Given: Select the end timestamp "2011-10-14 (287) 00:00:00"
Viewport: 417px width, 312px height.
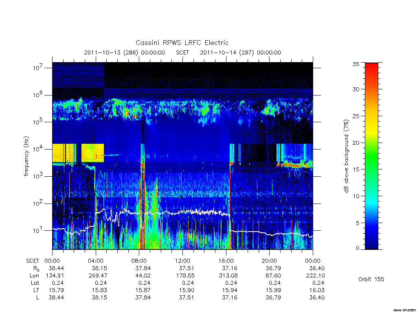Looking at the screenshot, I should point(240,52).
